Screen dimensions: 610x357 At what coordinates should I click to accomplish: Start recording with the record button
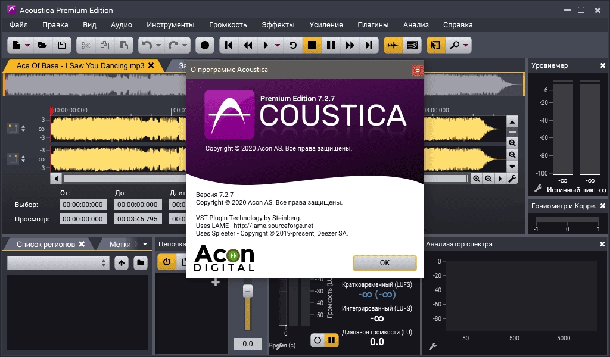pyautogui.click(x=205, y=45)
